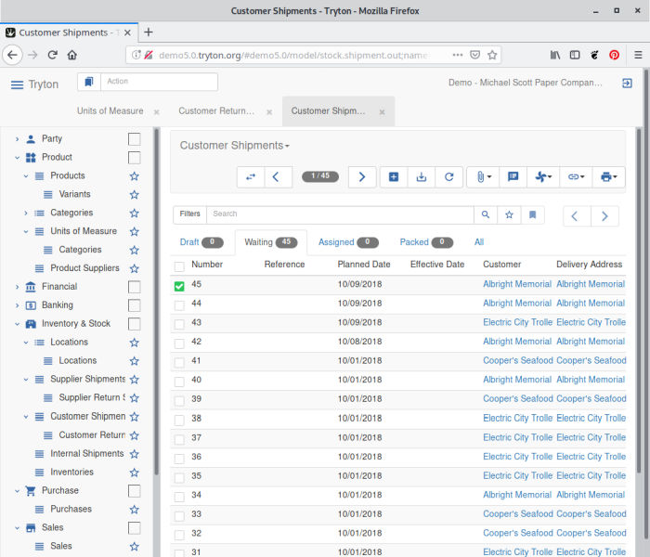Click the Filters button

tap(189, 214)
